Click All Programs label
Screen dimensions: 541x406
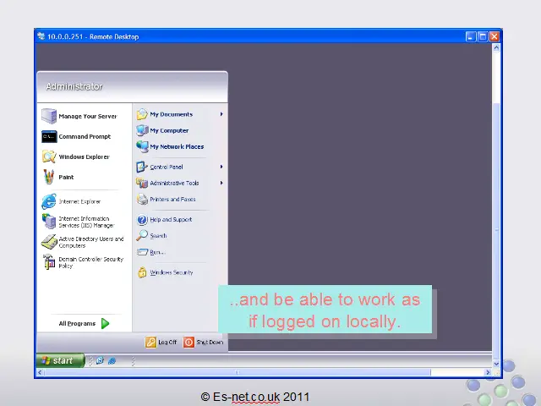(77, 323)
